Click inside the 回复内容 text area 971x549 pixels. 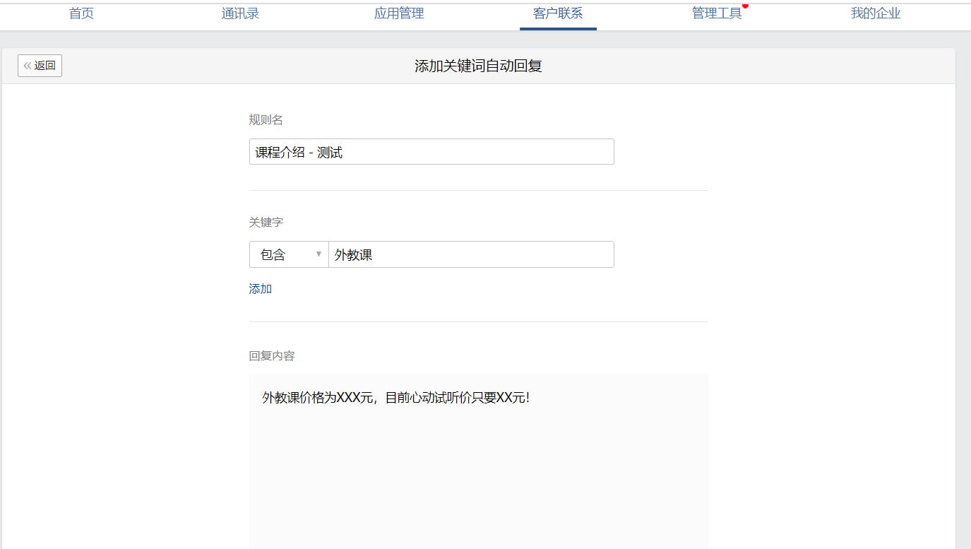(478, 461)
